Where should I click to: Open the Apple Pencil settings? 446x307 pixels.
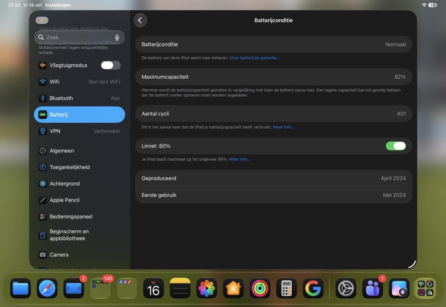[x=79, y=200]
